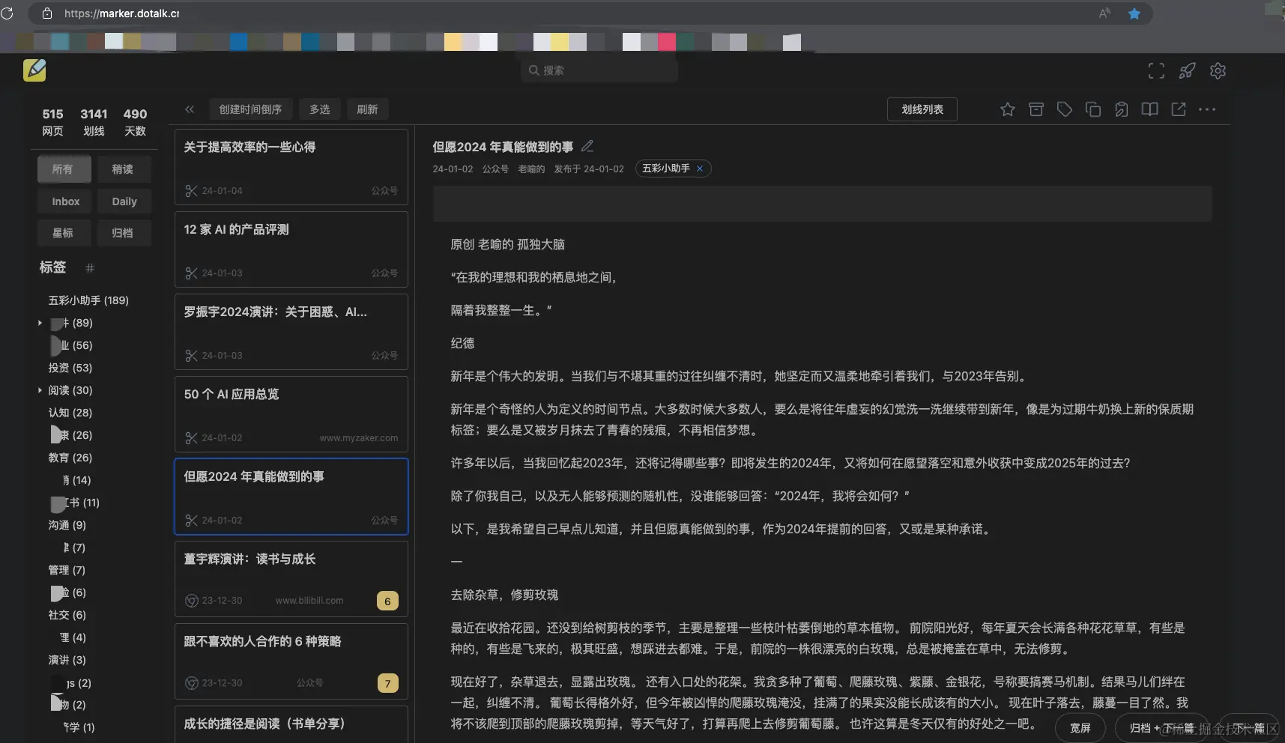
Task: Click the 3141 划线 counter
Action: 94,122
